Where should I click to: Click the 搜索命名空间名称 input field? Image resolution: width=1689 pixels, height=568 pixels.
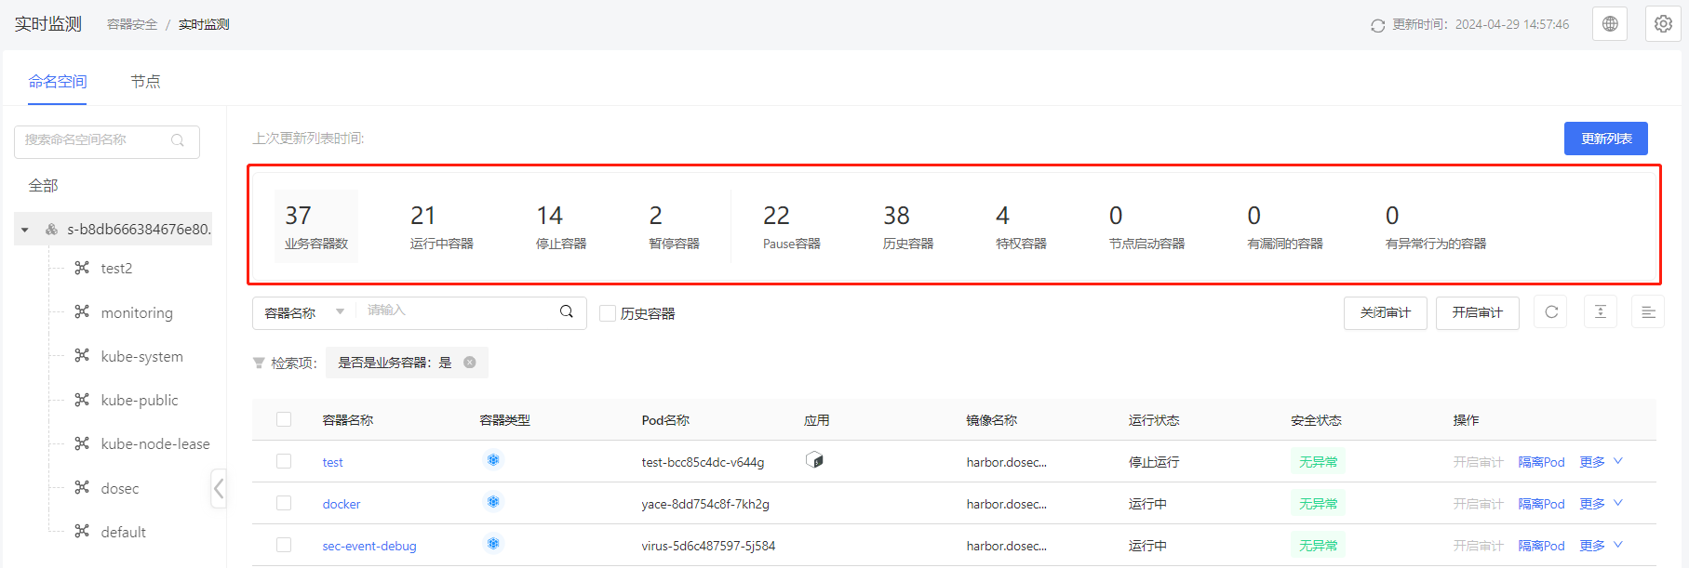107,141
